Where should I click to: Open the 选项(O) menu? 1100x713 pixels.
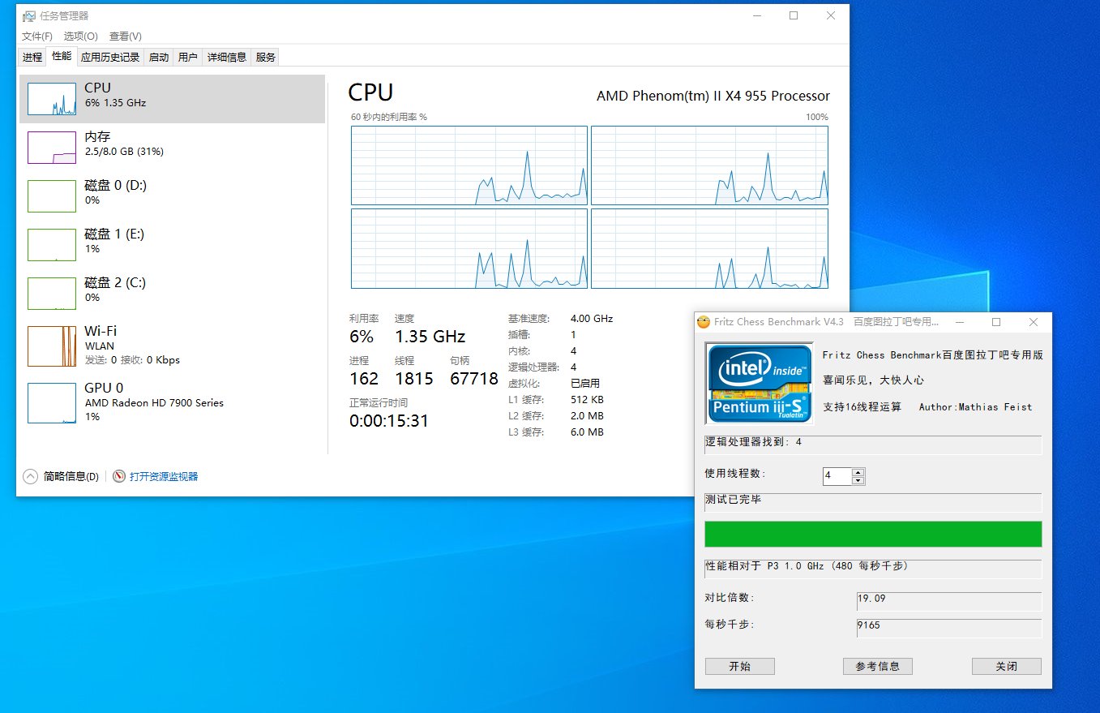point(81,37)
